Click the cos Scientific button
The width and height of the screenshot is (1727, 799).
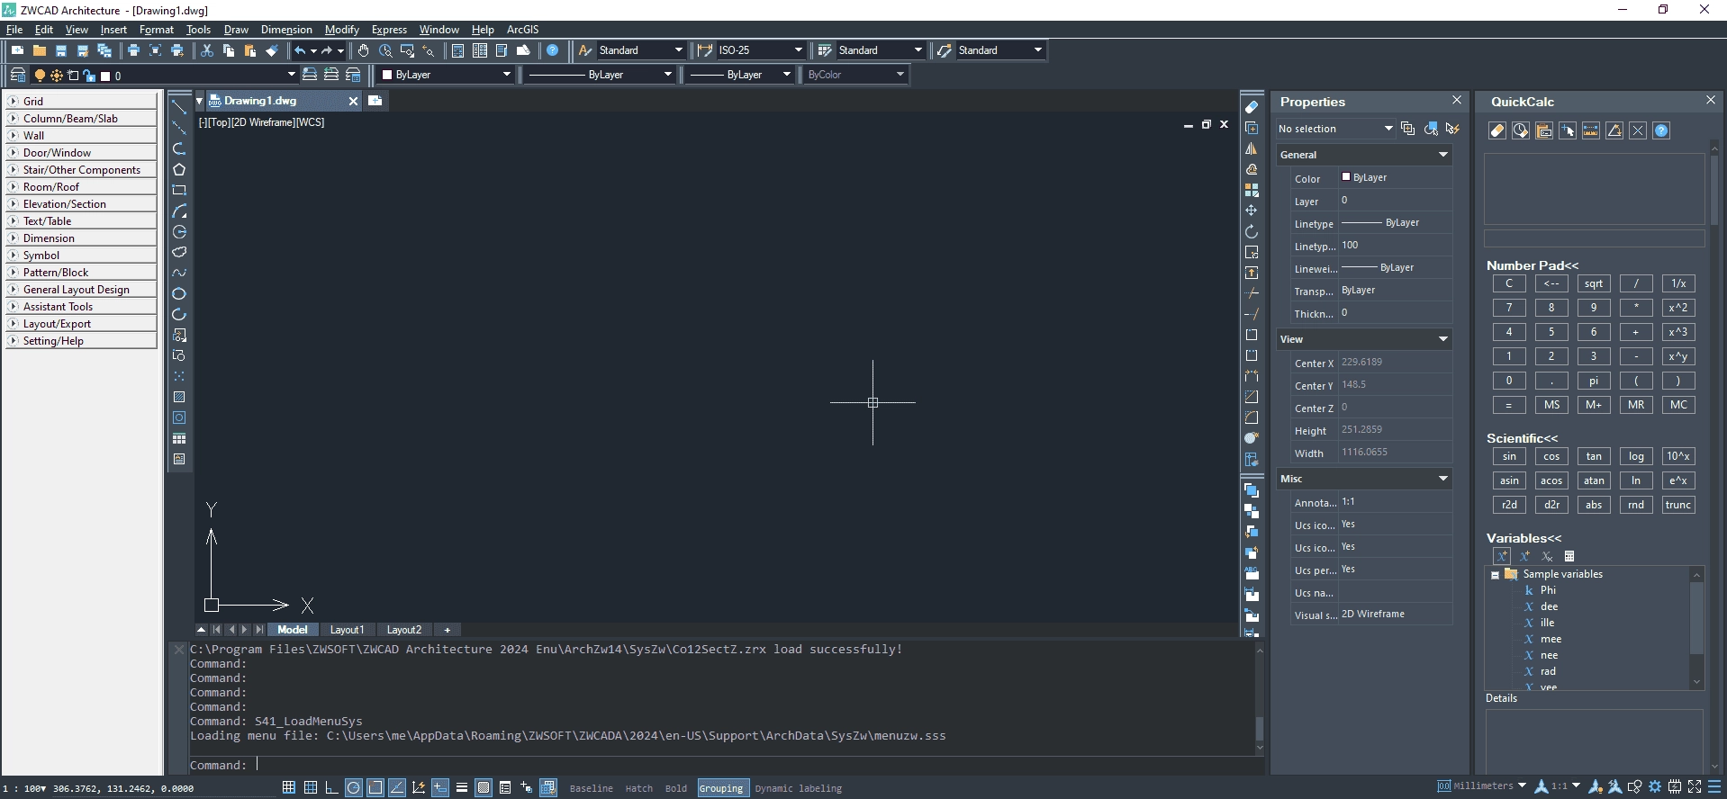[1551, 456]
